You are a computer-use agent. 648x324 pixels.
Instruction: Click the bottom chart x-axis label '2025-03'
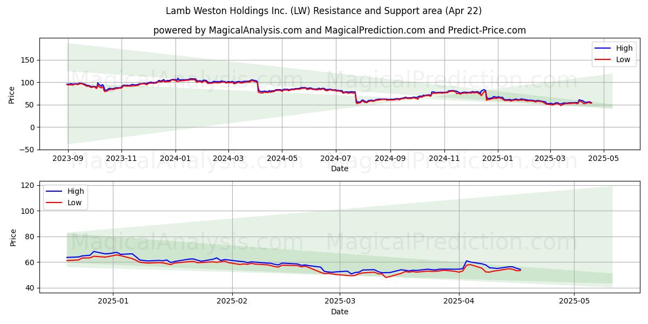340,301
